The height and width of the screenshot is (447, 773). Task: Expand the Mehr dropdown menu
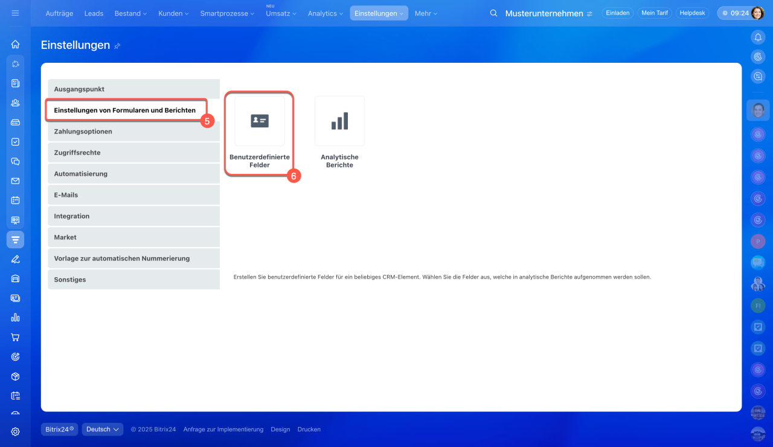point(426,13)
